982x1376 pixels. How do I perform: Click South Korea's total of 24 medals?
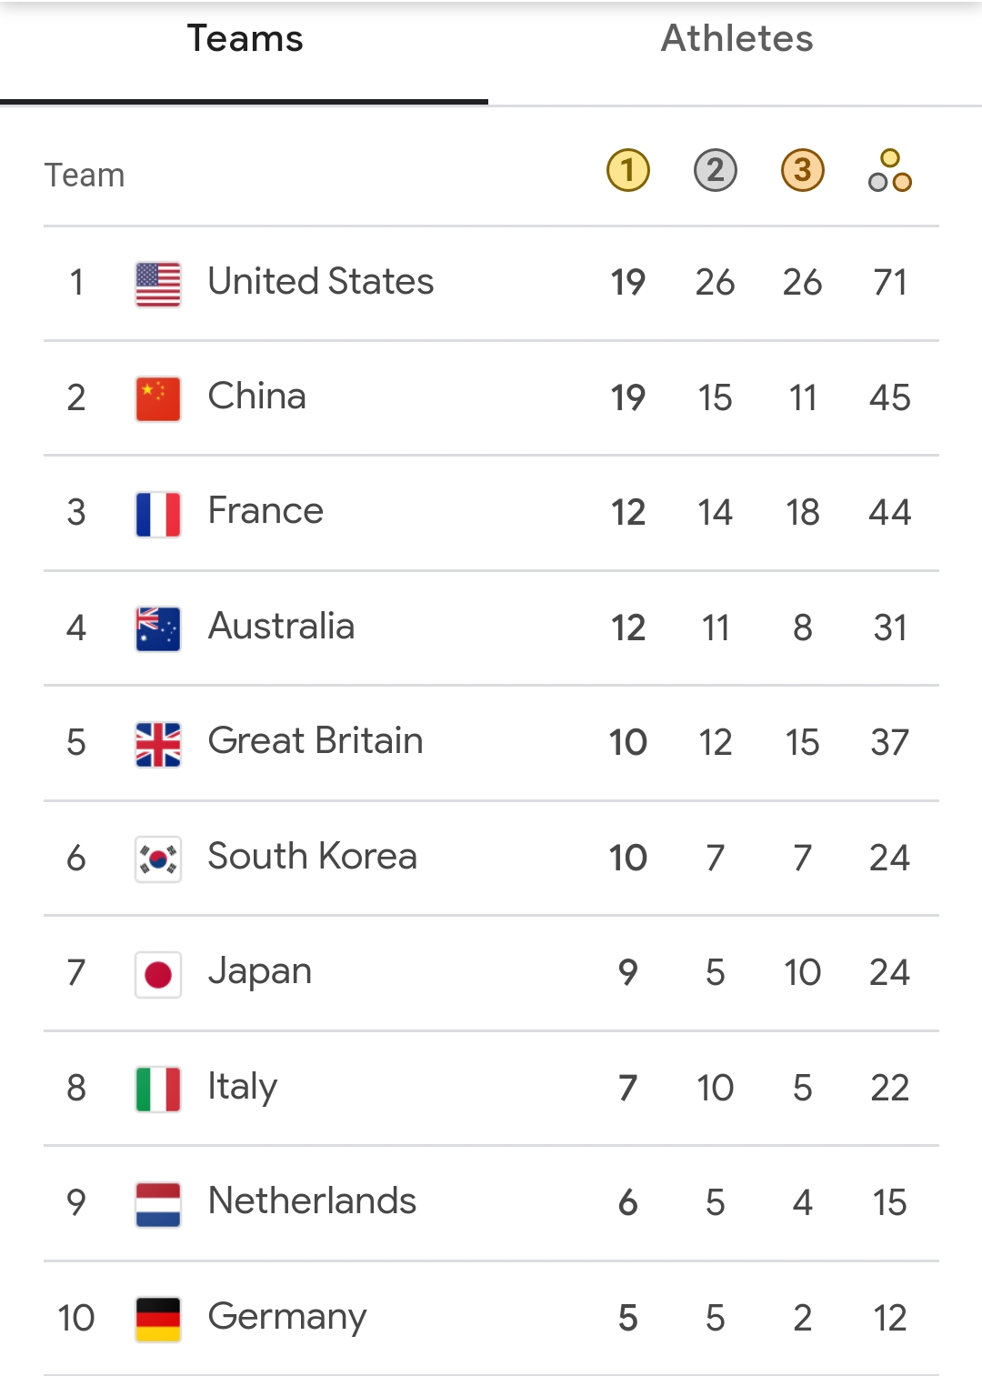(x=889, y=858)
